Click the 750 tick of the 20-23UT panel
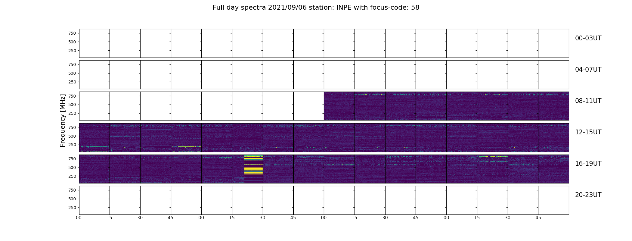 click(x=72, y=190)
